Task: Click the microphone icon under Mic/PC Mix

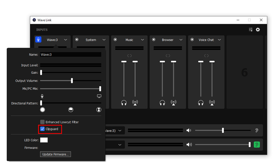Action: (x=42, y=96)
